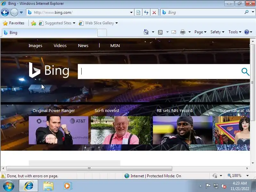Open the Windows Start menu
Viewport: 256px width, 192px height.
[9, 186]
